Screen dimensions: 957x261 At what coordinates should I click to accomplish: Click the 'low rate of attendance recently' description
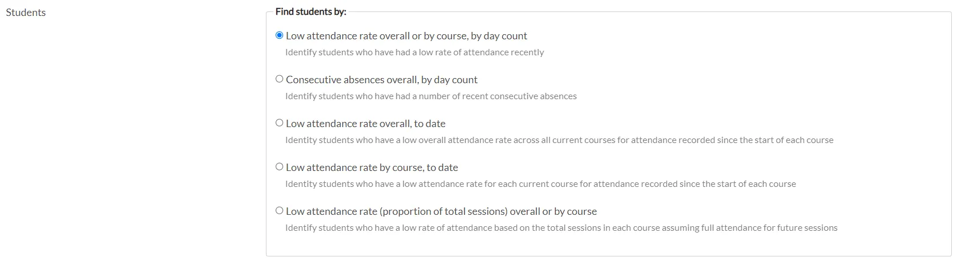414,52
